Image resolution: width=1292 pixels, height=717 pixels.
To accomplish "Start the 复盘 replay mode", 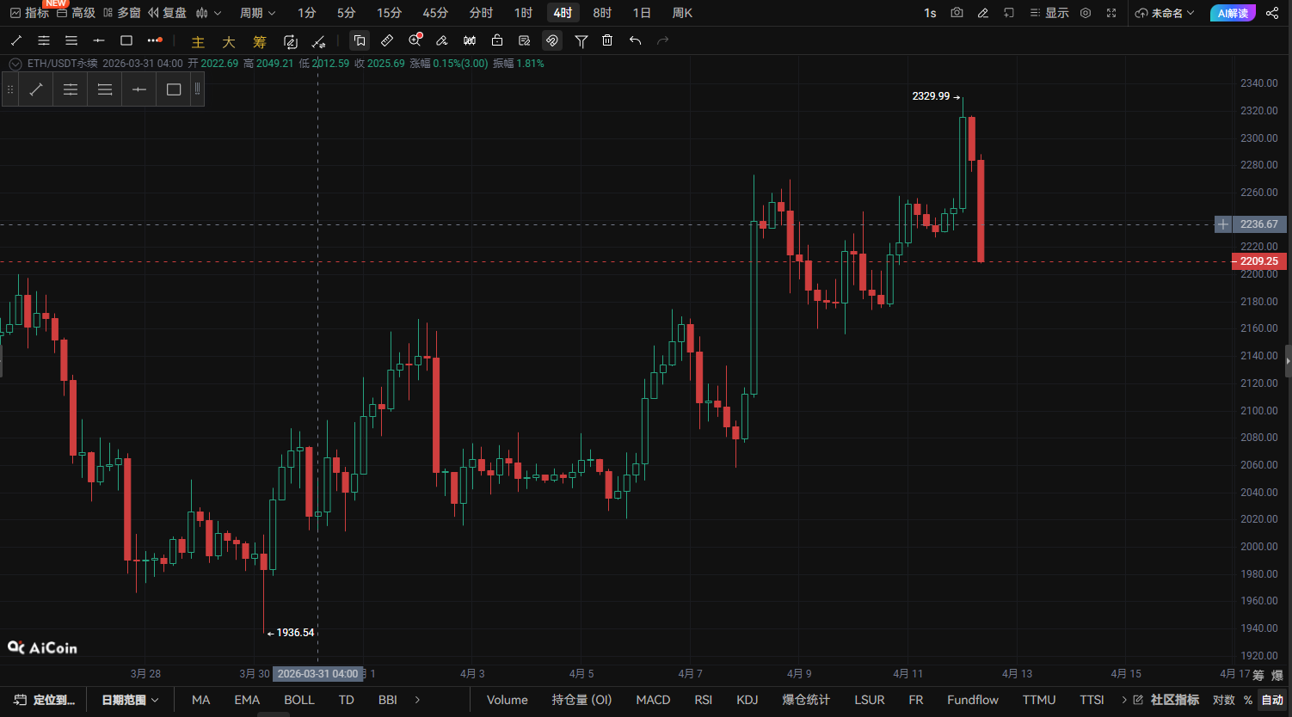I will coord(167,13).
